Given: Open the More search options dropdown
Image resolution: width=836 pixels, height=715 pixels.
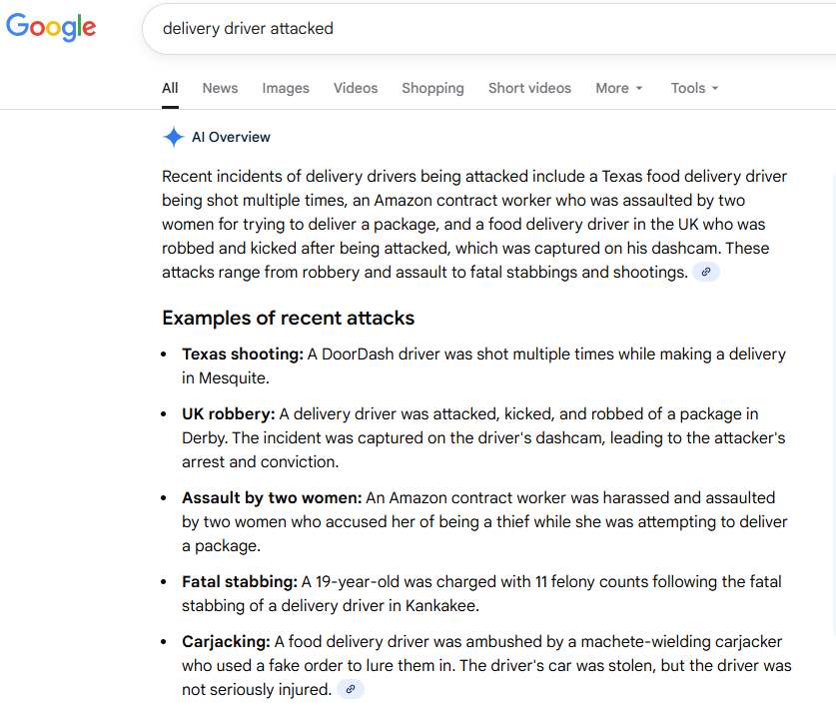Looking at the screenshot, I should tap(618, 88).
